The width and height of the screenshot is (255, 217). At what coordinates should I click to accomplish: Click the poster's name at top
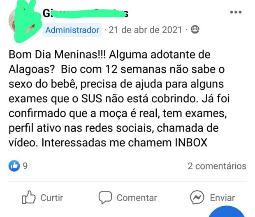[86, 13]
